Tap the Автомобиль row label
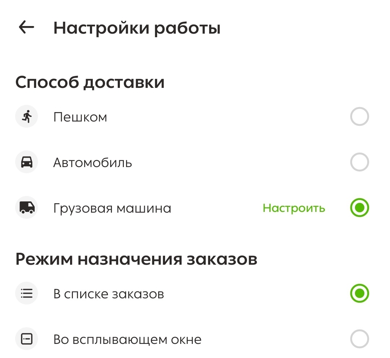 coord(93,162)
